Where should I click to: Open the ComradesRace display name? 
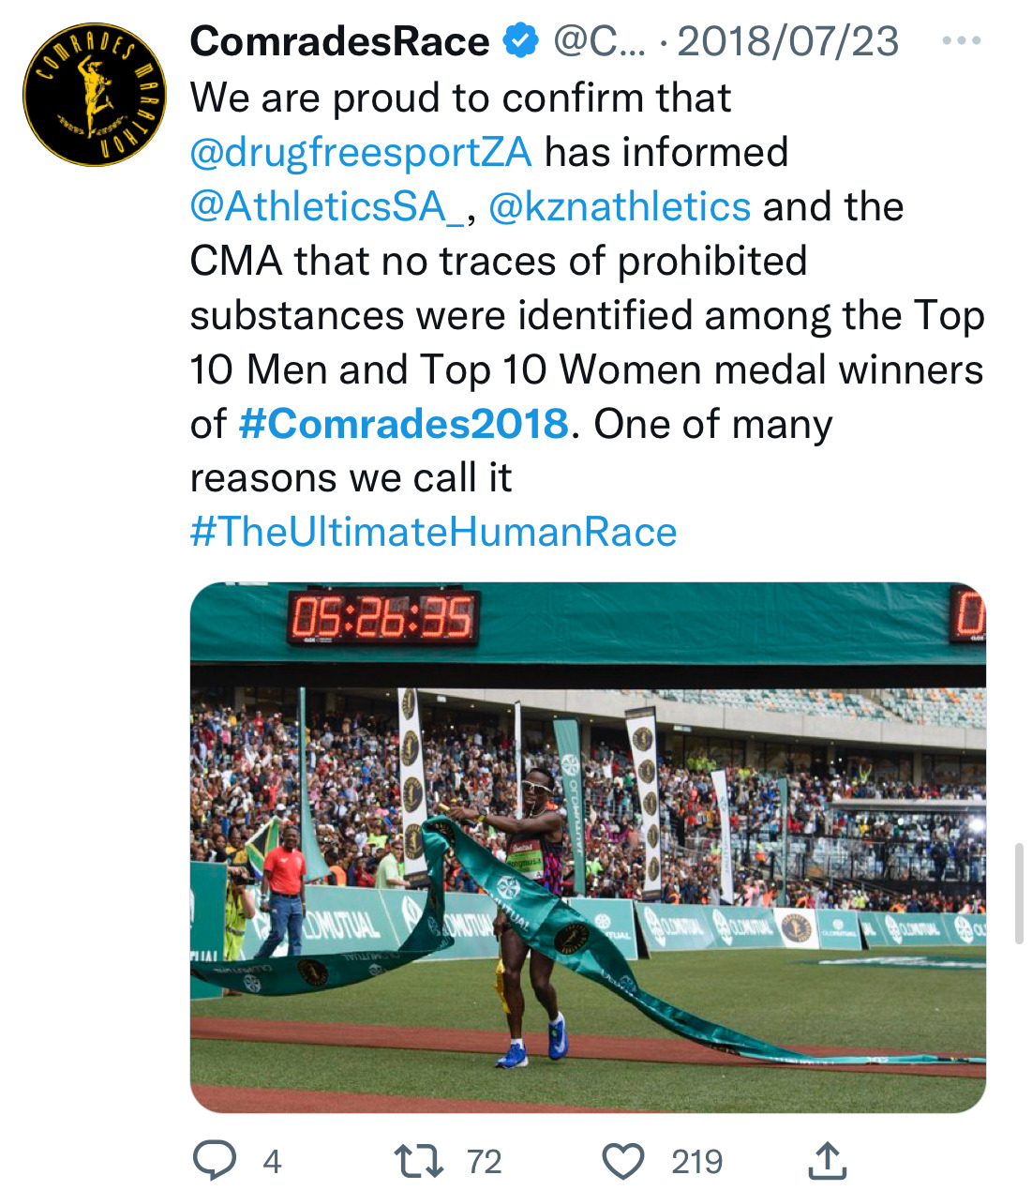pyautogui.click(x=339, y=41)
